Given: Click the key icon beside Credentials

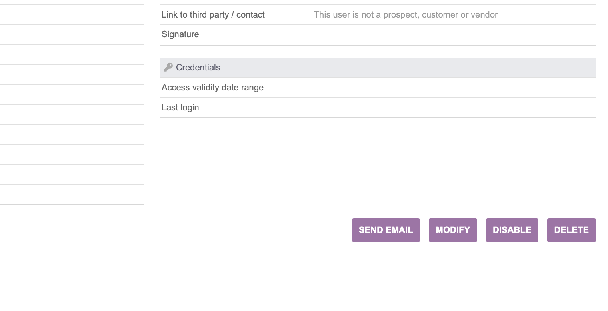Looking at the screenshot, I should (x=168, y=67).
